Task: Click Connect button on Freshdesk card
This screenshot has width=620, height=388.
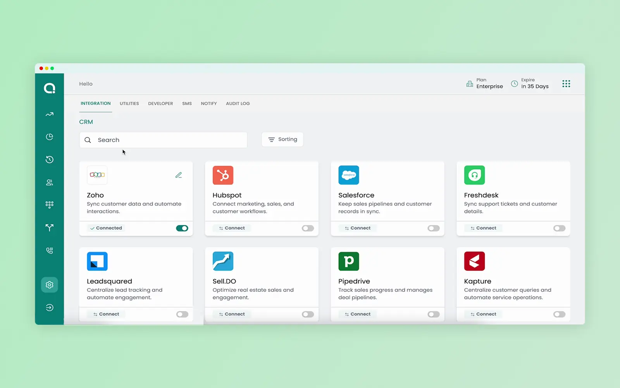Action: [x=483, y=228]
